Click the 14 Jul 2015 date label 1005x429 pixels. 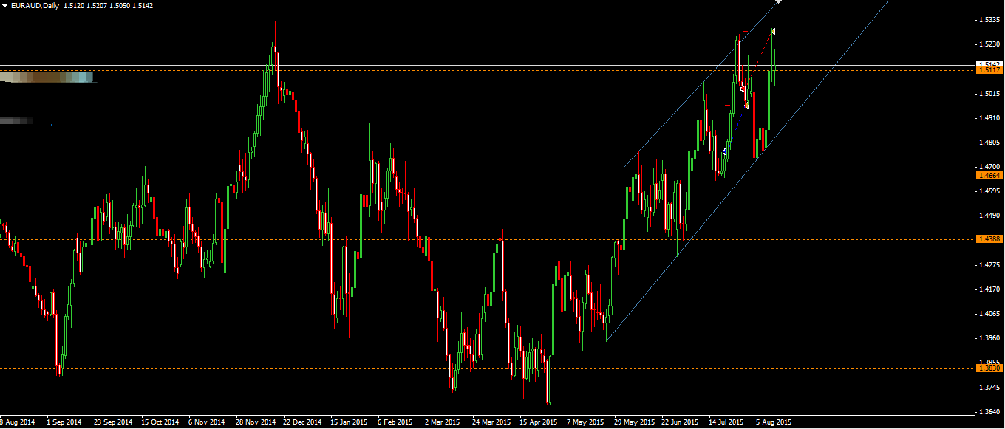727,423
